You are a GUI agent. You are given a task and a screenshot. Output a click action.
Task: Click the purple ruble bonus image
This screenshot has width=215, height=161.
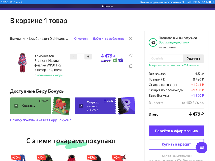tap(126, 106)
